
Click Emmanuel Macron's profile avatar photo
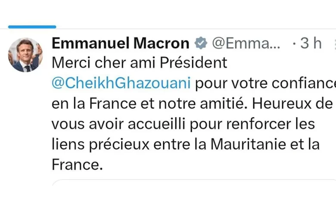(x=25, y=55)
